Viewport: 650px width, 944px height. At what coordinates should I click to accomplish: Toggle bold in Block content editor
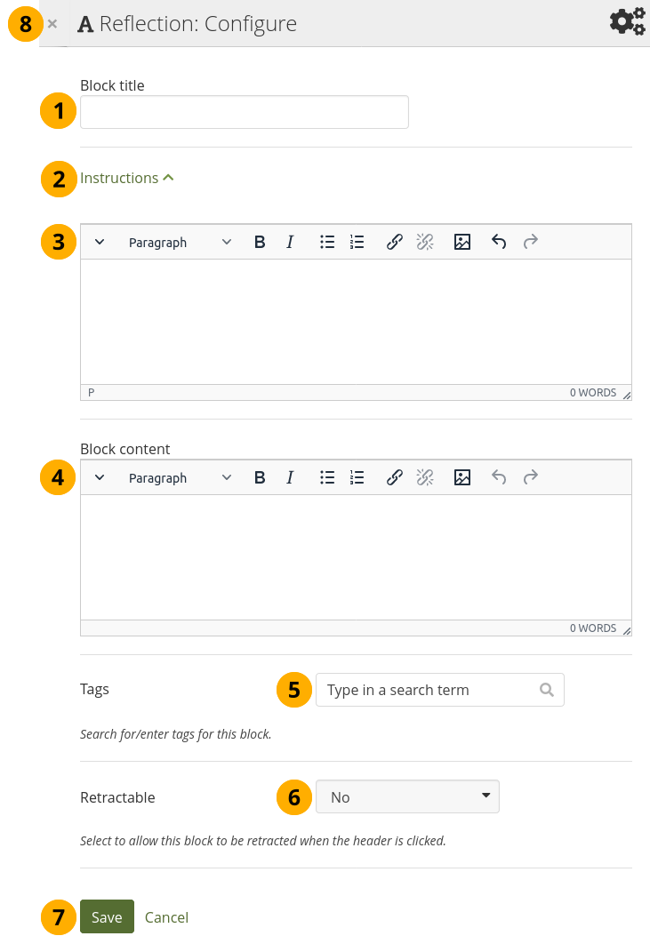(260, 477)
